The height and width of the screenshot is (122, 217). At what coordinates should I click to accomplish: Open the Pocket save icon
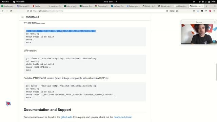coord(194,11)
